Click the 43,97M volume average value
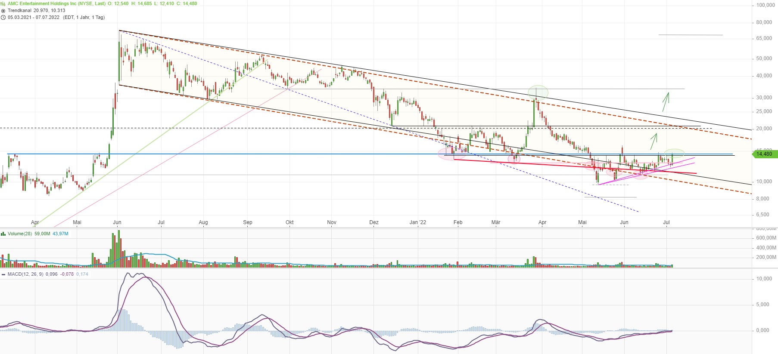The width and height of the screenshot is (778, 354). [60, 234]
